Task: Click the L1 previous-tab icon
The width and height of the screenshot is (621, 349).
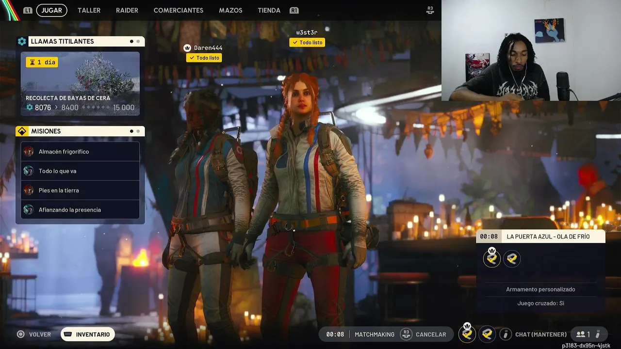Action: pyautogui.click(x=28, y=10)
